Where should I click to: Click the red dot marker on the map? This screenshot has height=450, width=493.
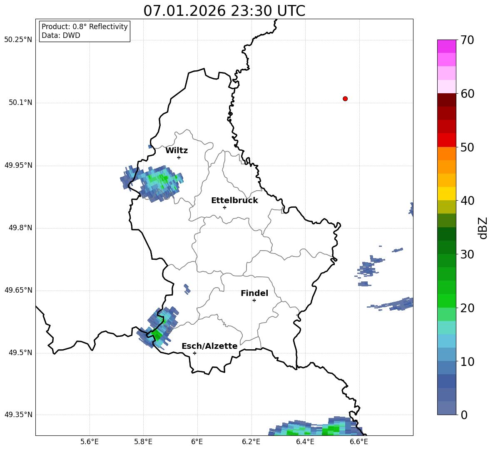coord(345,99)
